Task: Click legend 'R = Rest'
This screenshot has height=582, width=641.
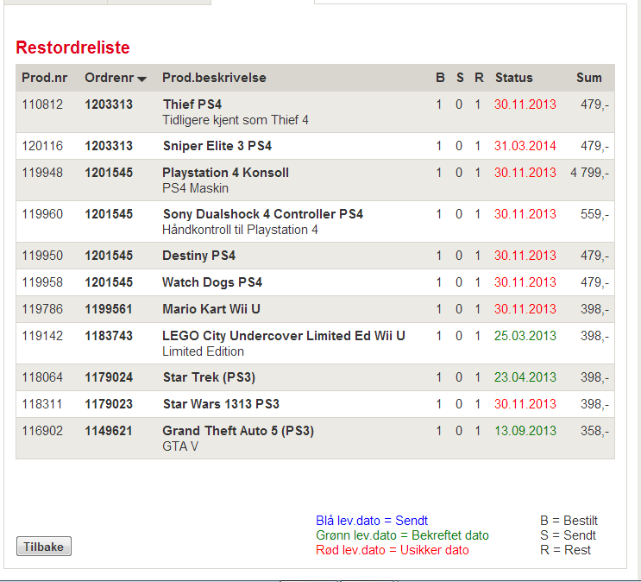Action: click(565, 550)
